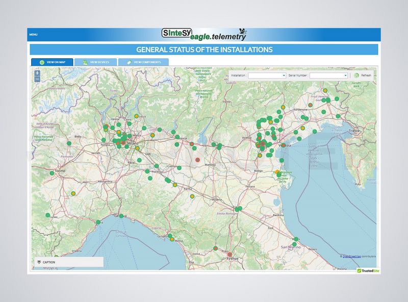The height and width of the screenshot is (302, 408).
Task: Select the isolated red marker northwest of Mantova
Action: (x=198, y=160)
